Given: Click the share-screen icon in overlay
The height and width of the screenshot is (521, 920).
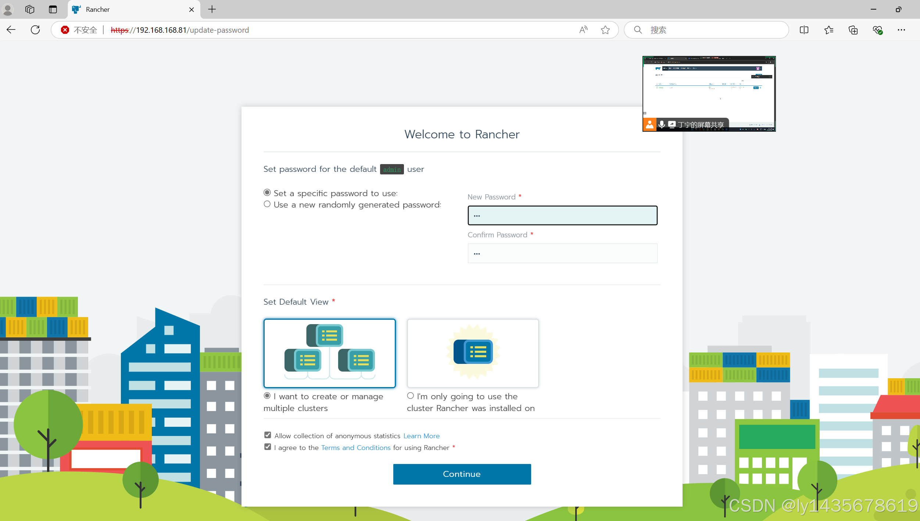Looking at the screenshot, I should tap(672, 125).
